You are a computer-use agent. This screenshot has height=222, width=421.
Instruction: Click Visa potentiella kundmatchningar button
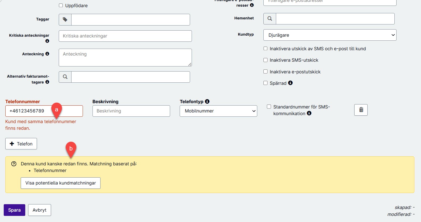coord(61,183)
